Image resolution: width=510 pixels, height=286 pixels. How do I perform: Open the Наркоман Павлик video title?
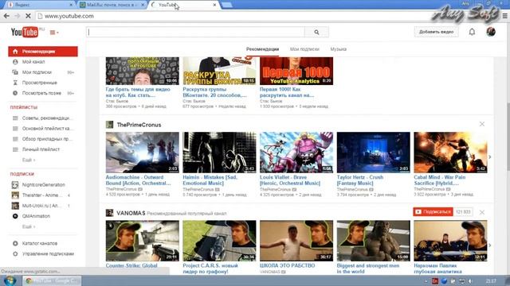437,269
